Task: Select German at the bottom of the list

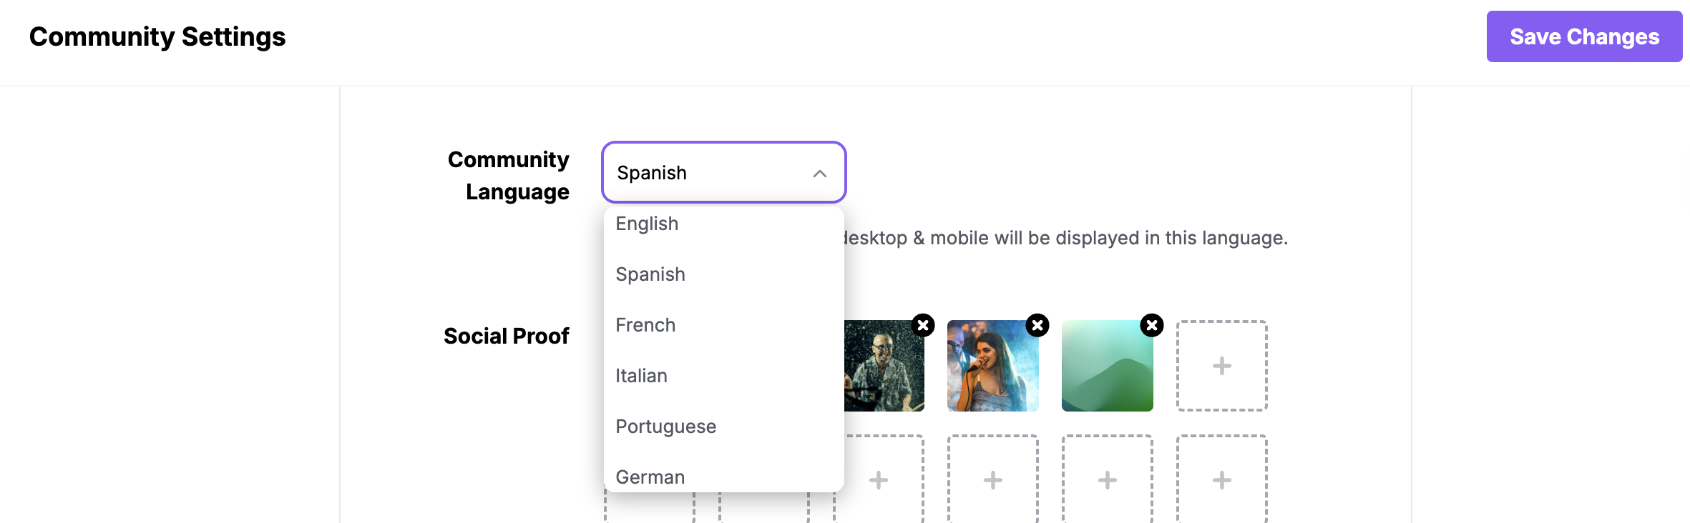Action: [x=650, y=477]
